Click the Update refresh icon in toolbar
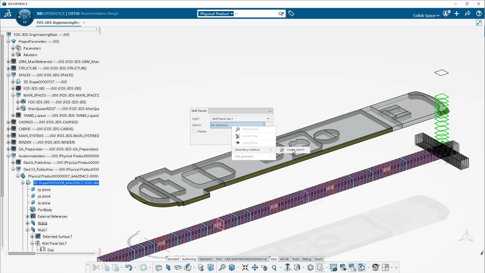 click(x=143, y=267)
